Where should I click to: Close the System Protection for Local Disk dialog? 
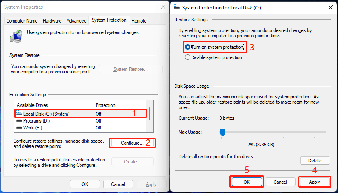click(x=330, y=7)
